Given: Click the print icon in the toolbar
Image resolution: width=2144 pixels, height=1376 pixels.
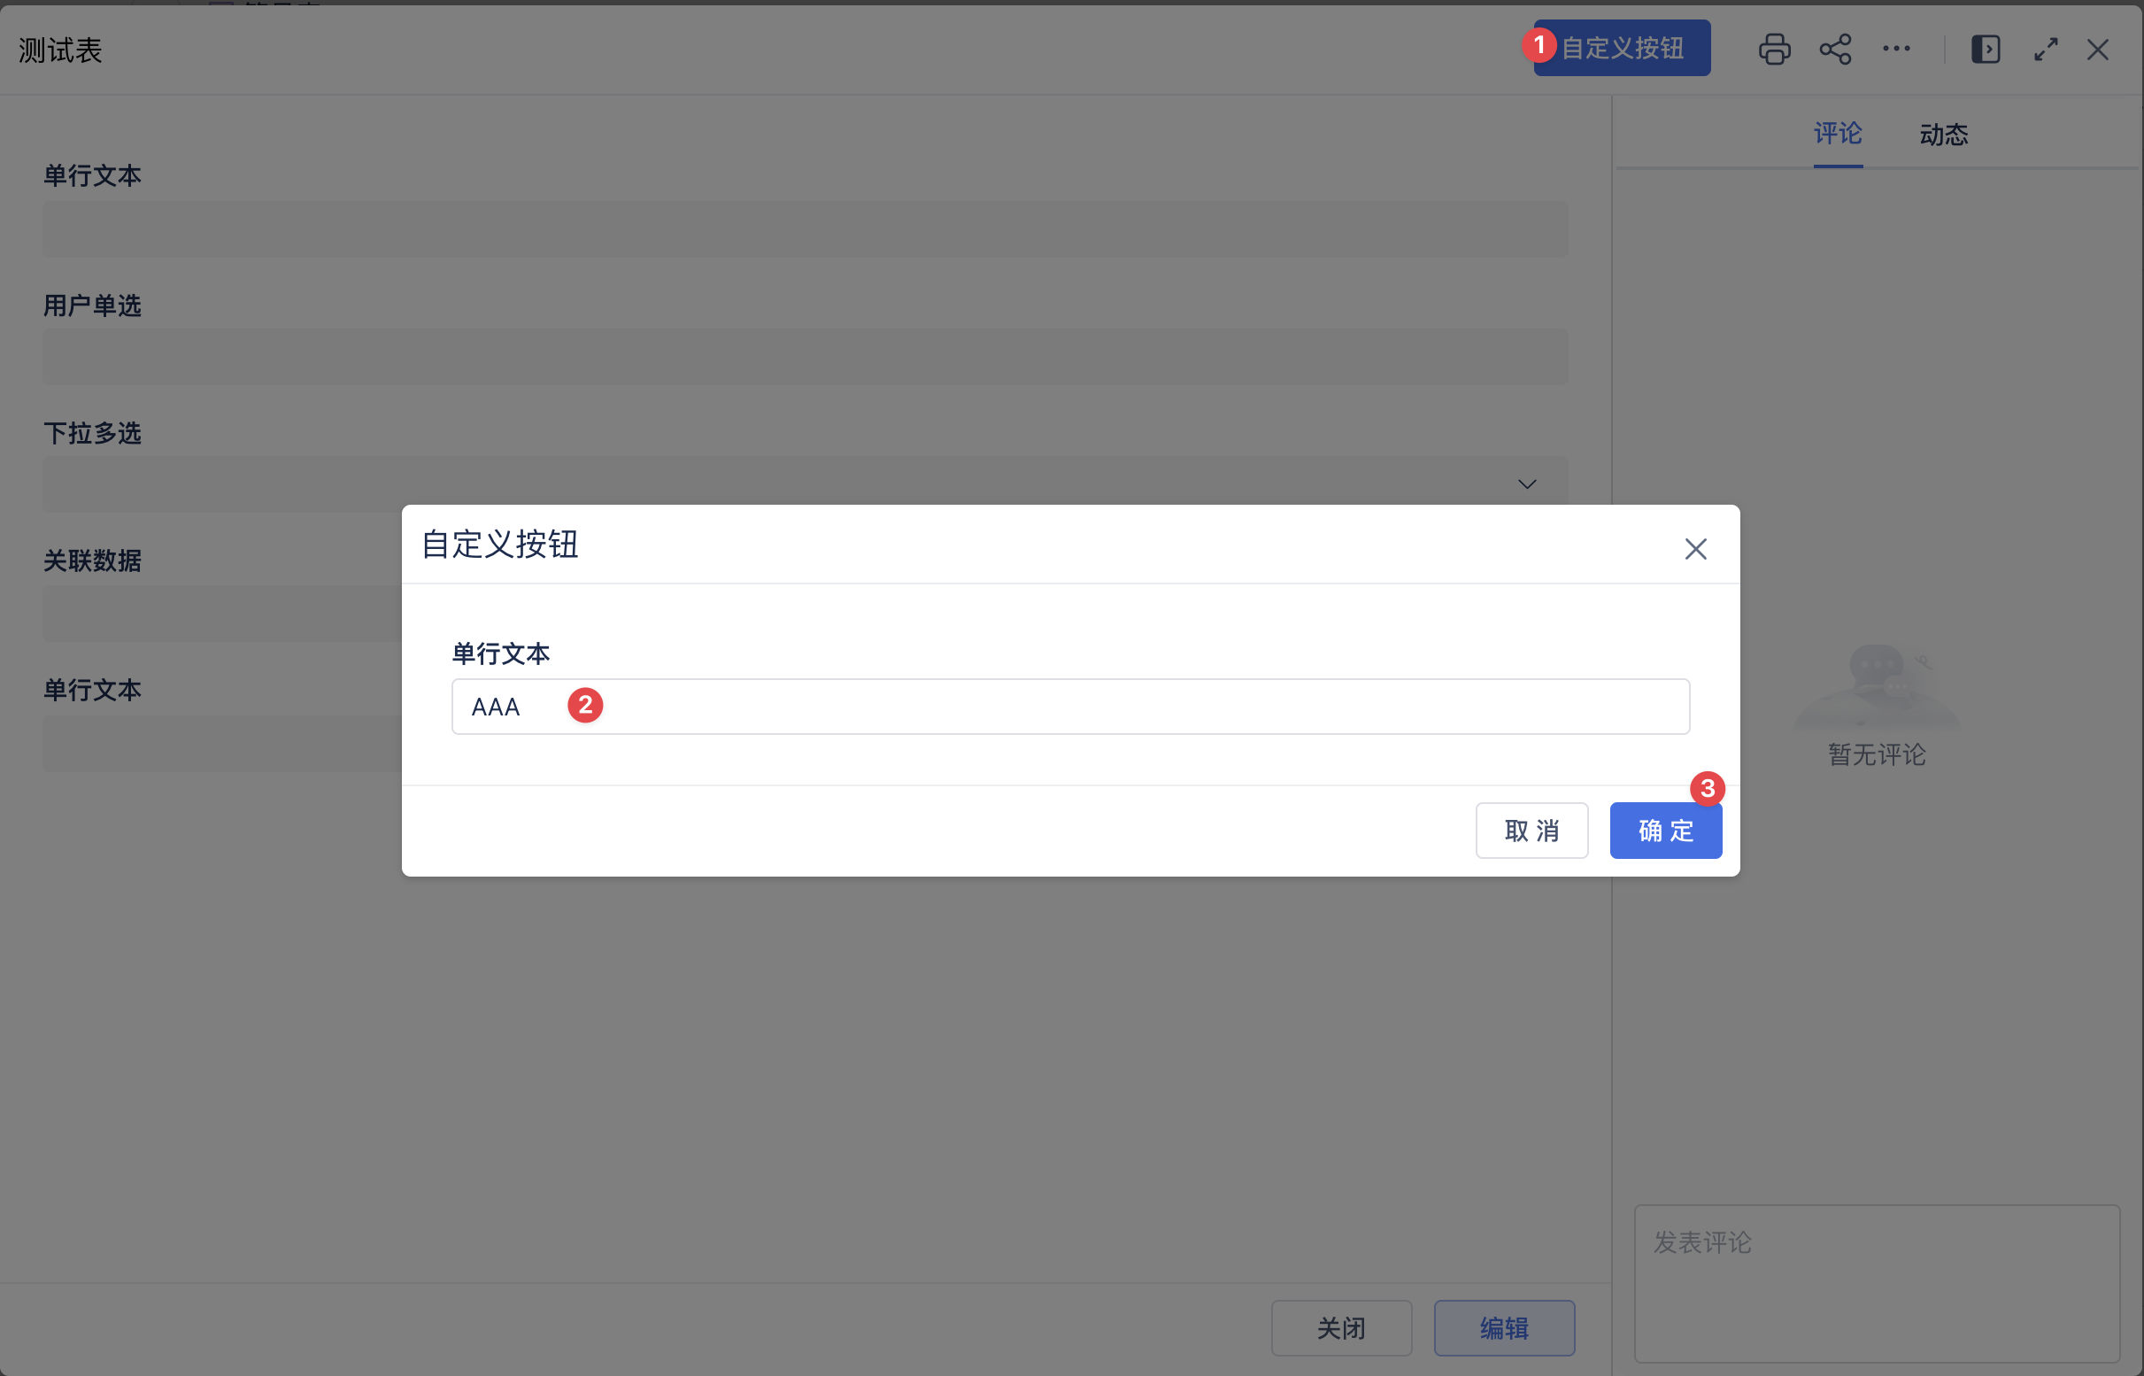Looking at the screenshot, I should point(1774,50).
